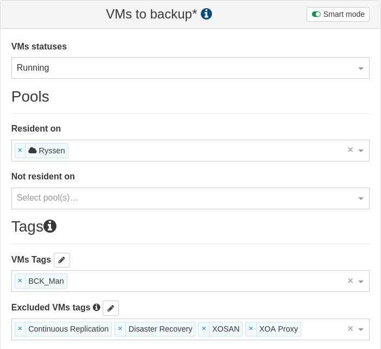Edit Excluded VMs tags with pencil button

pyautogui.click(x=111, y=308)
